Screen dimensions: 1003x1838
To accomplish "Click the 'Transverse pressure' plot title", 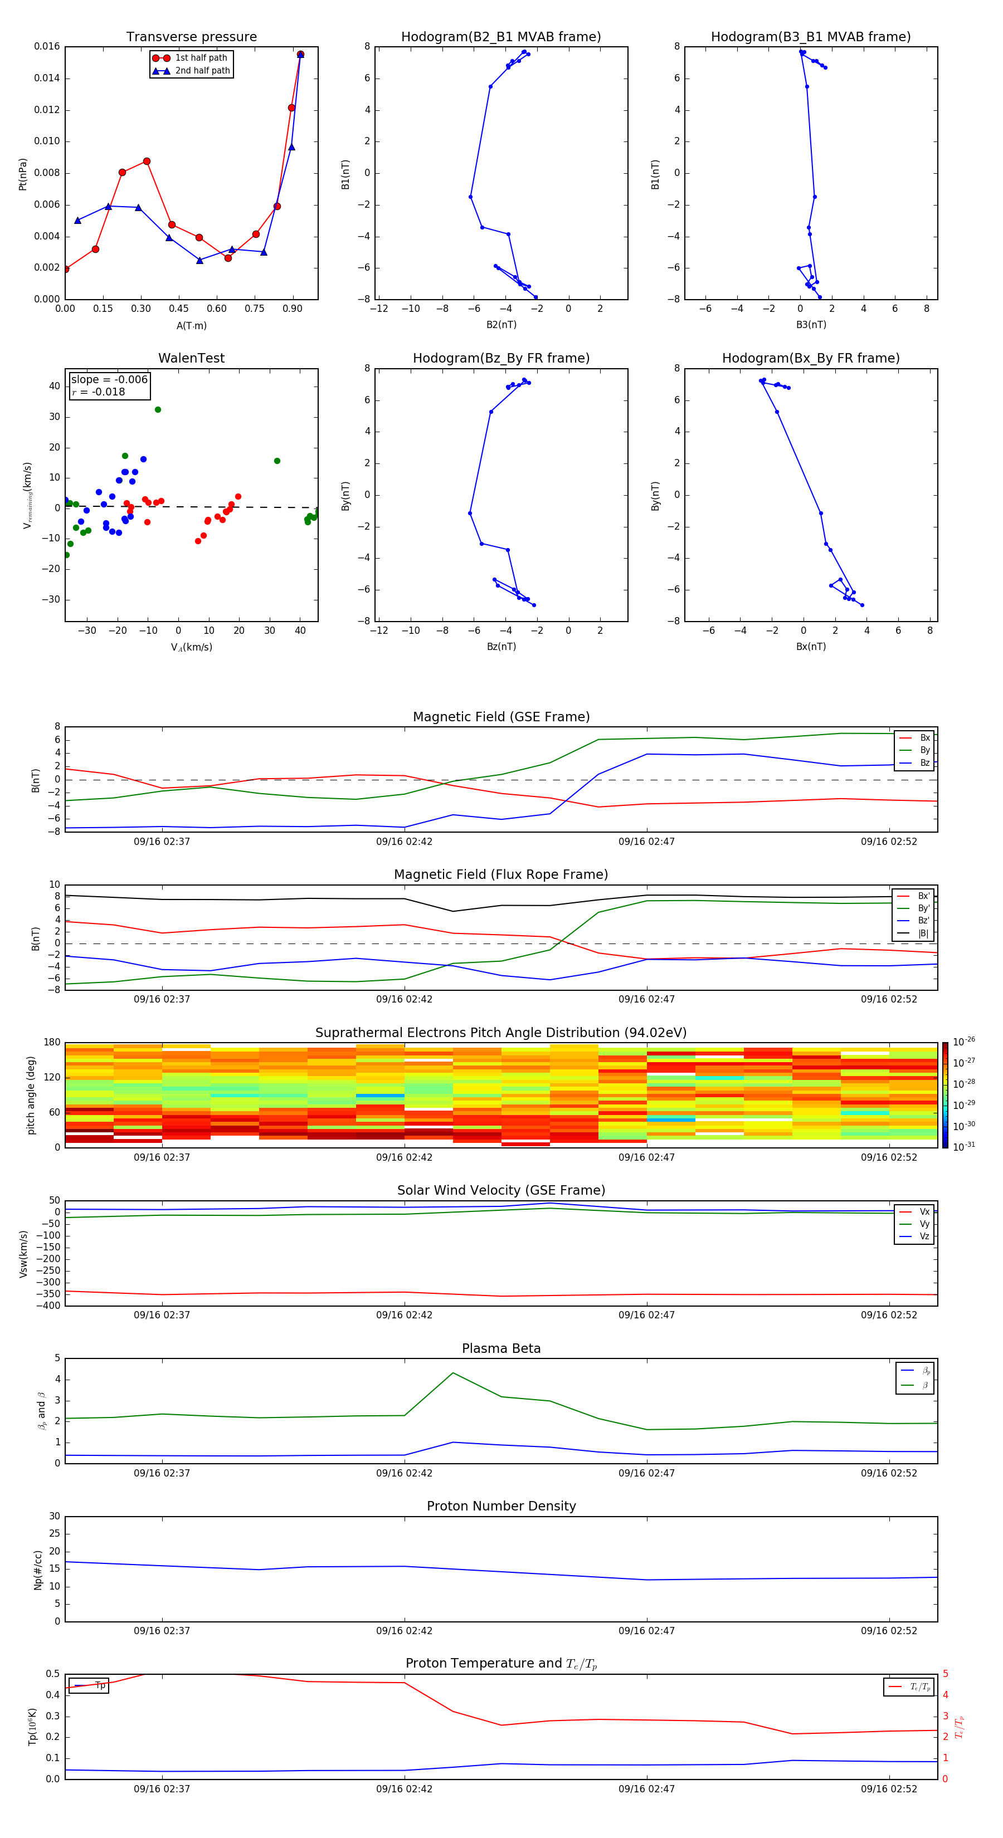I will (191, 37).
